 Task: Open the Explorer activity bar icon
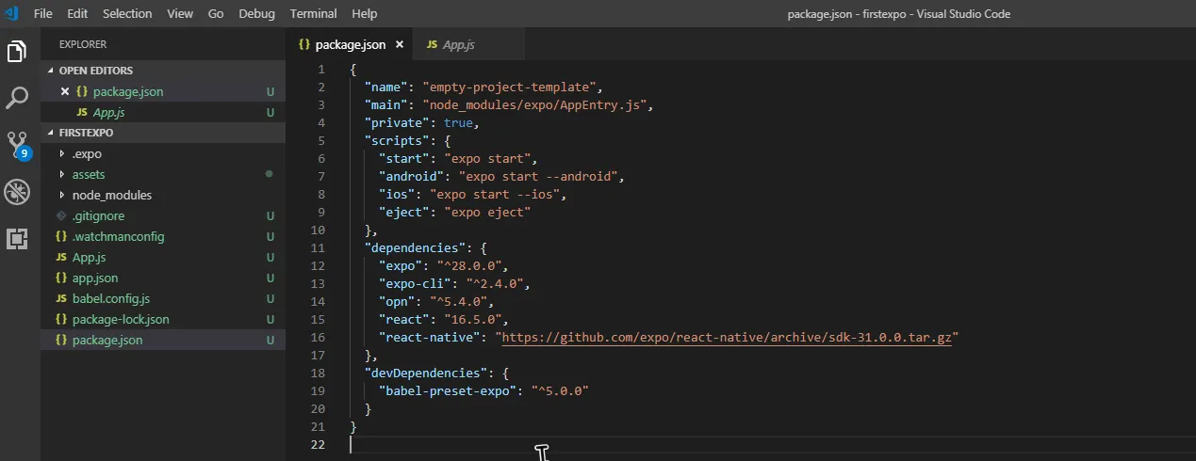(x=17, y=51)
